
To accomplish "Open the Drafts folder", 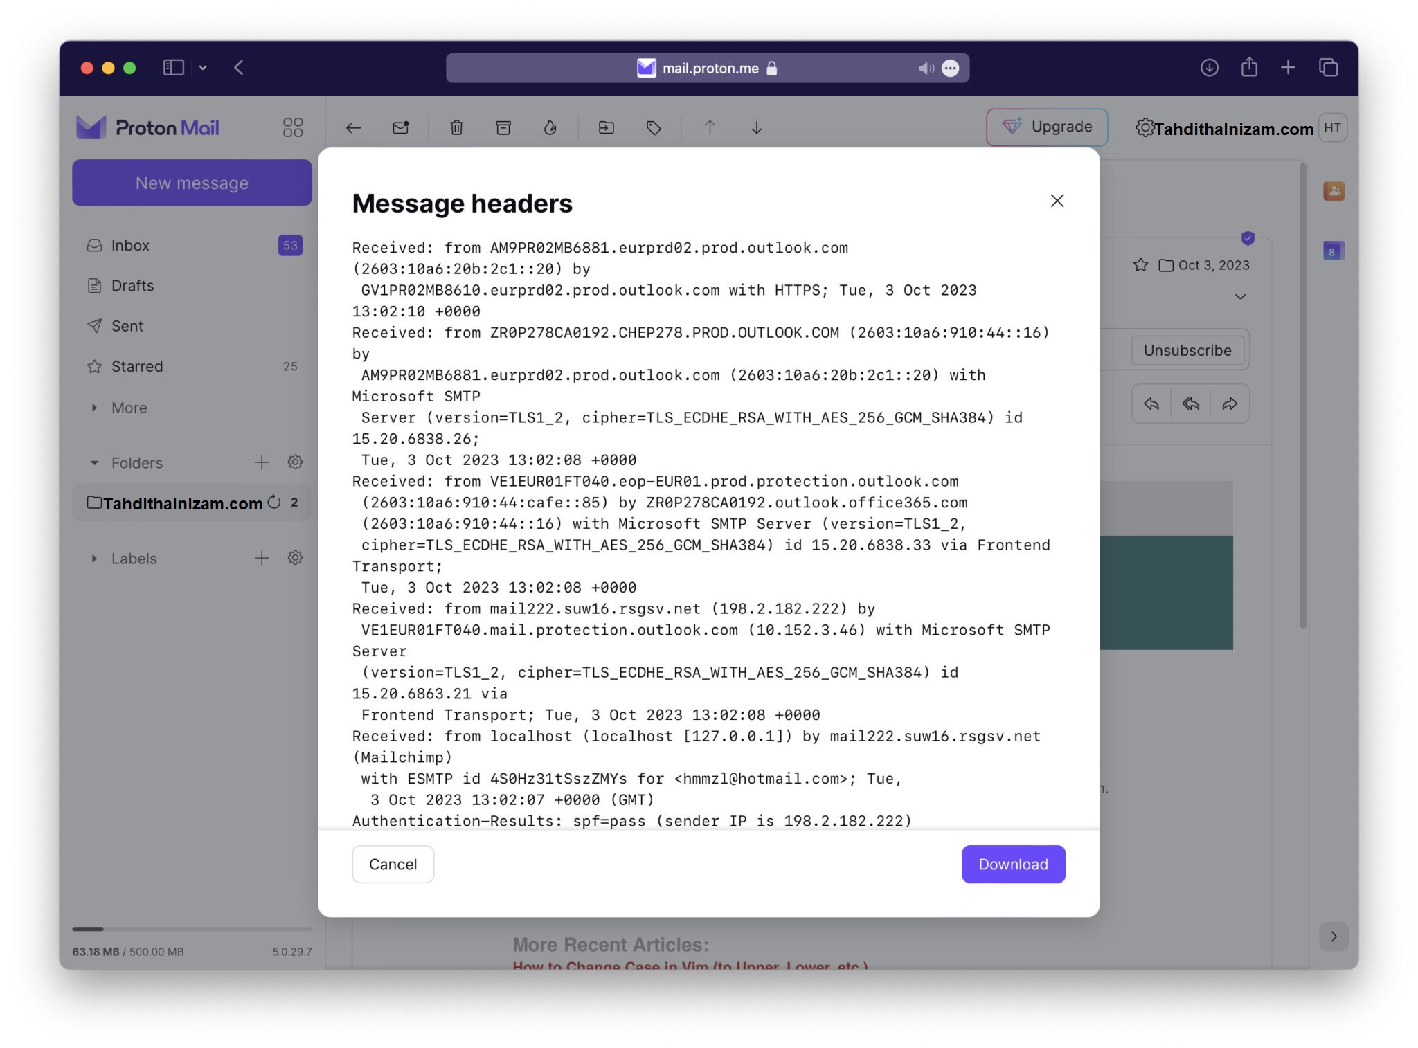I will tap(192, 285).
